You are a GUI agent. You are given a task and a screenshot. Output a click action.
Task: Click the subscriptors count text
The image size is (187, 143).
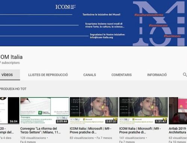[10, 63]
